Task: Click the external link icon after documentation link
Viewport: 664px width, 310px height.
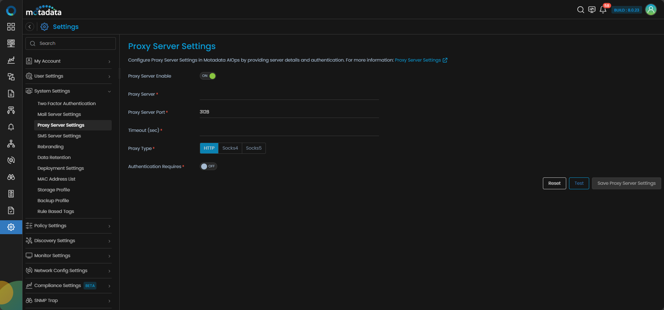Action: (445, 60)
